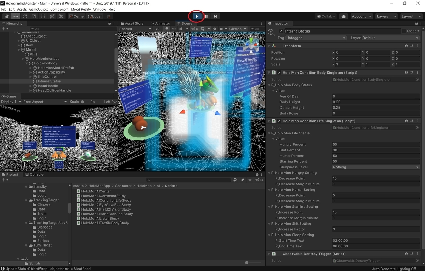Open the Collab button
Image resolution: width=425 pixels, height=271 pixels.
click(326, 16)
